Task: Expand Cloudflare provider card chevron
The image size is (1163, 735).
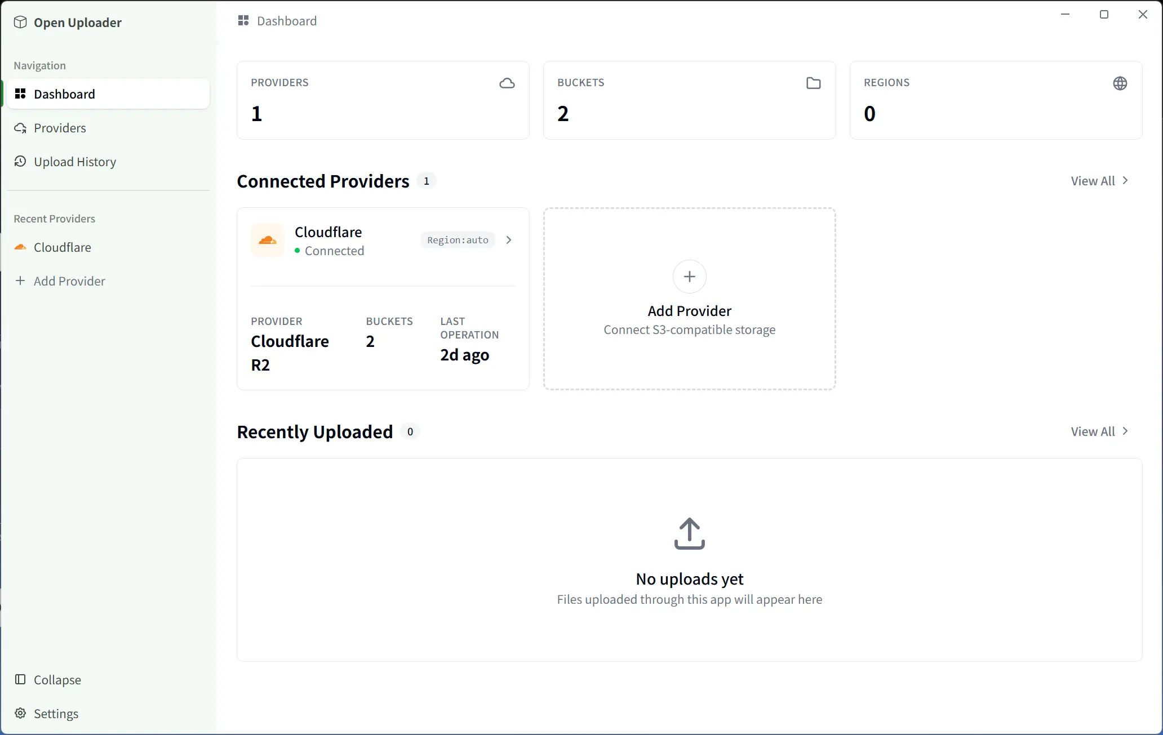Action: click(x=509, y=240)
